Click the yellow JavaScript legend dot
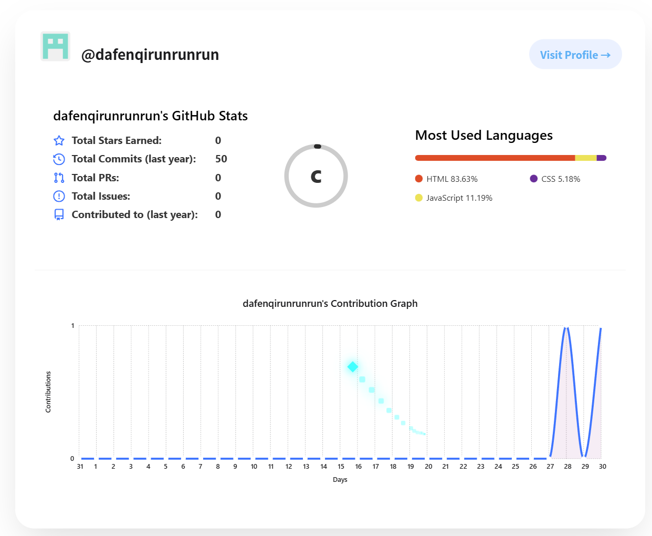 click(x=419, y=198)
